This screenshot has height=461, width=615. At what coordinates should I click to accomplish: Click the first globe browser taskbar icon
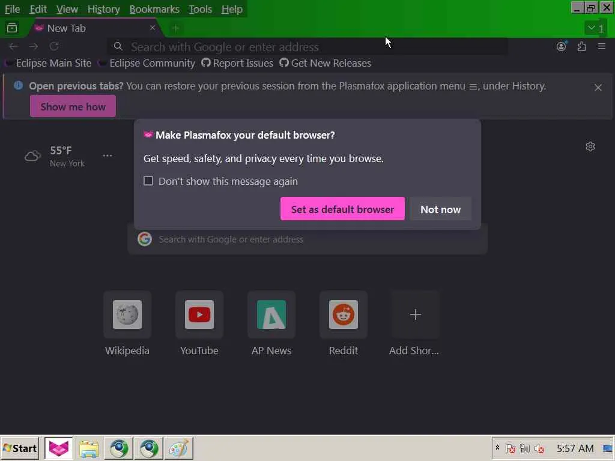click(119, 448)
